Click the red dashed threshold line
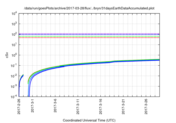Viewport: 176px width, 123px height. tap(89, 38)
